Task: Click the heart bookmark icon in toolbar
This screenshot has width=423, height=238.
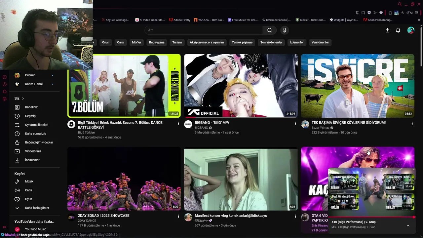Action: (381, 13)
